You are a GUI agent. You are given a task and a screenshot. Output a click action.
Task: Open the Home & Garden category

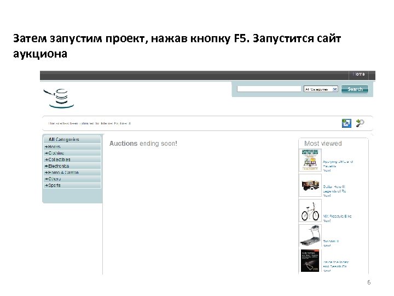tap(72, 173)
